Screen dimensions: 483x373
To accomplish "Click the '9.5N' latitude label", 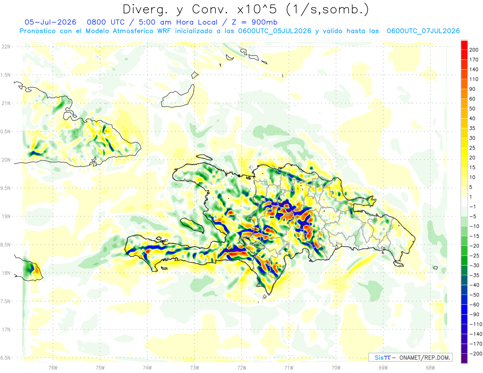I will 6,188.
